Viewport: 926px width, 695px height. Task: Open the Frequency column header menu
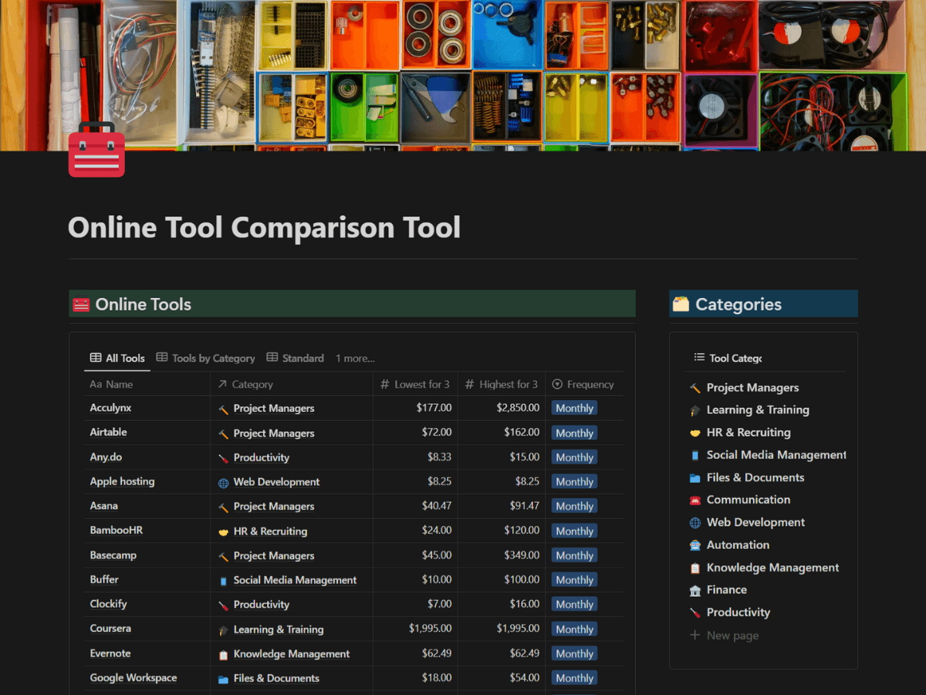(584, 384)
